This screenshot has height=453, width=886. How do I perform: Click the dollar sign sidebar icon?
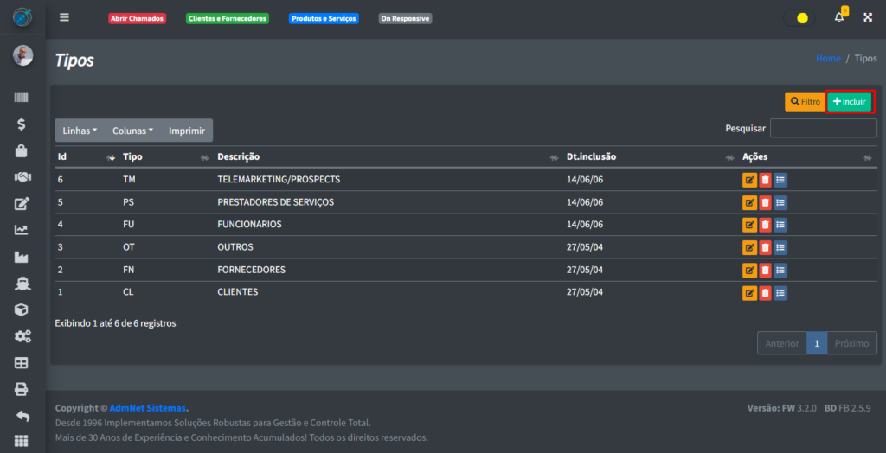22,124
